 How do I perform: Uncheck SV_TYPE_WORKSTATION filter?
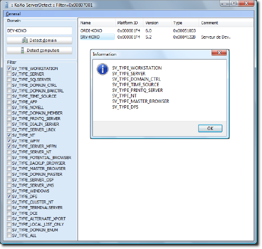pos(9,68)
